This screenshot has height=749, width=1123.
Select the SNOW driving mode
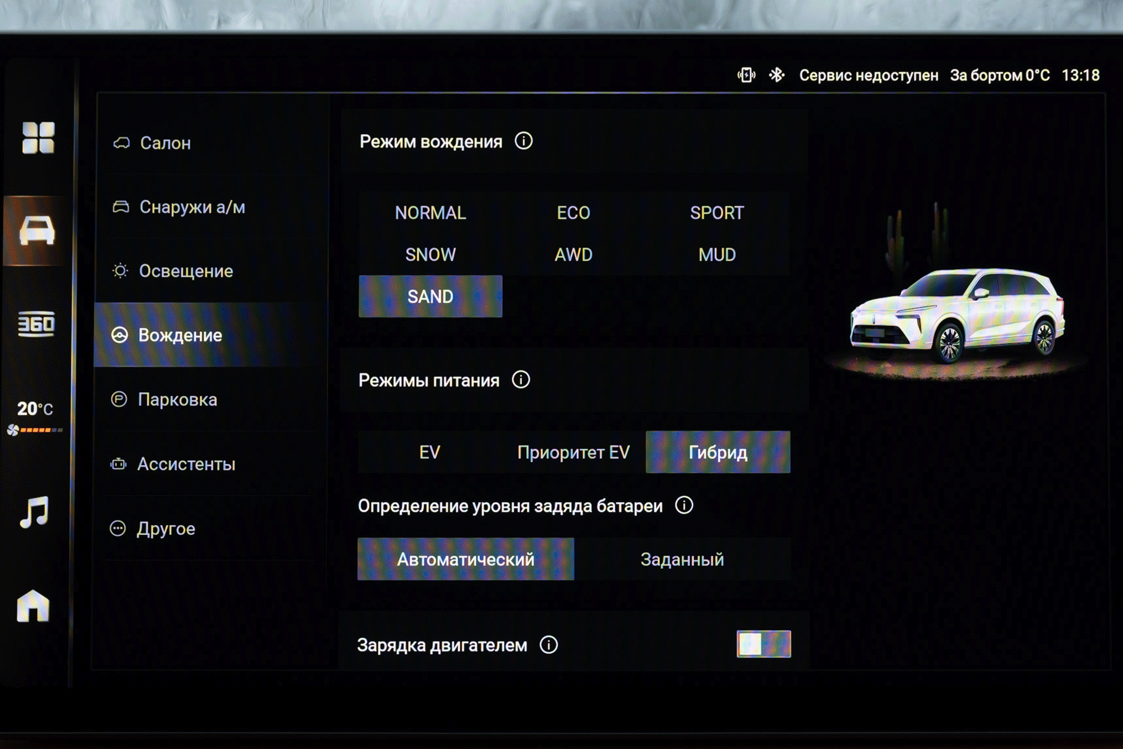[x=430, y=254]
